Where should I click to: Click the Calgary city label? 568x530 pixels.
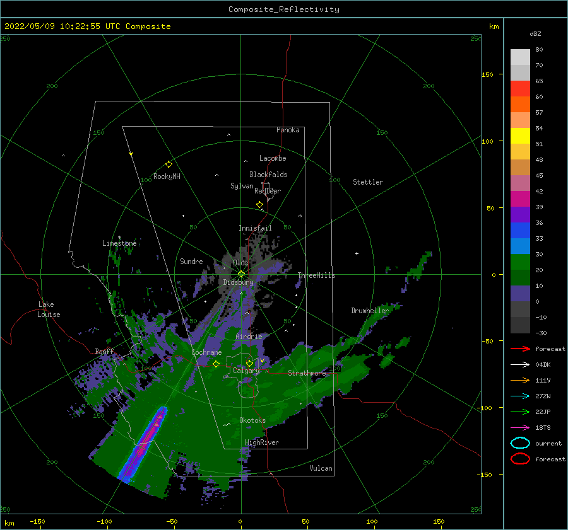click(x=246, y=371)
